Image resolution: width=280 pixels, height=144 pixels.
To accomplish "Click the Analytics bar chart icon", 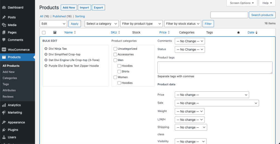I will (x=4, y=105).
